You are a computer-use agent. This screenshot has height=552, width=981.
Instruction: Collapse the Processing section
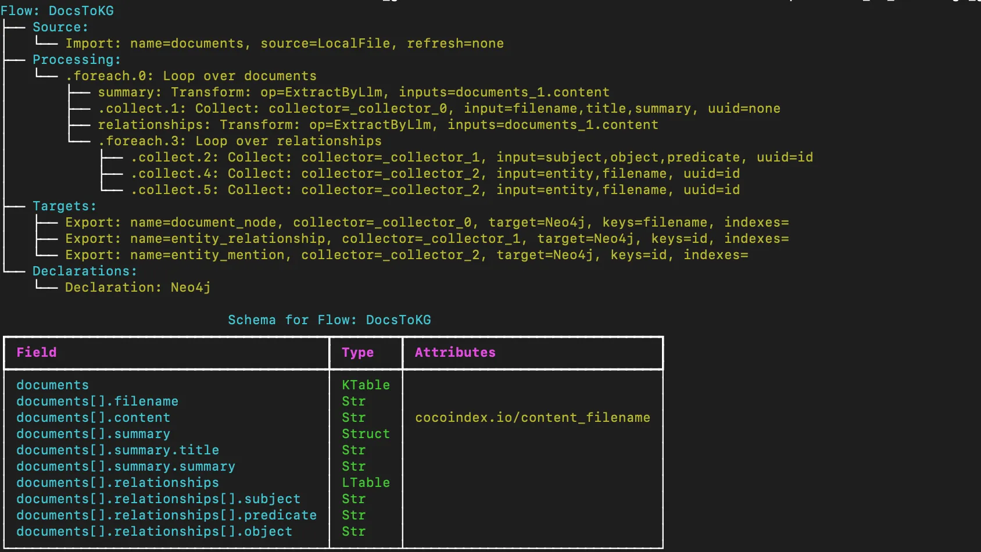[76, 59]
